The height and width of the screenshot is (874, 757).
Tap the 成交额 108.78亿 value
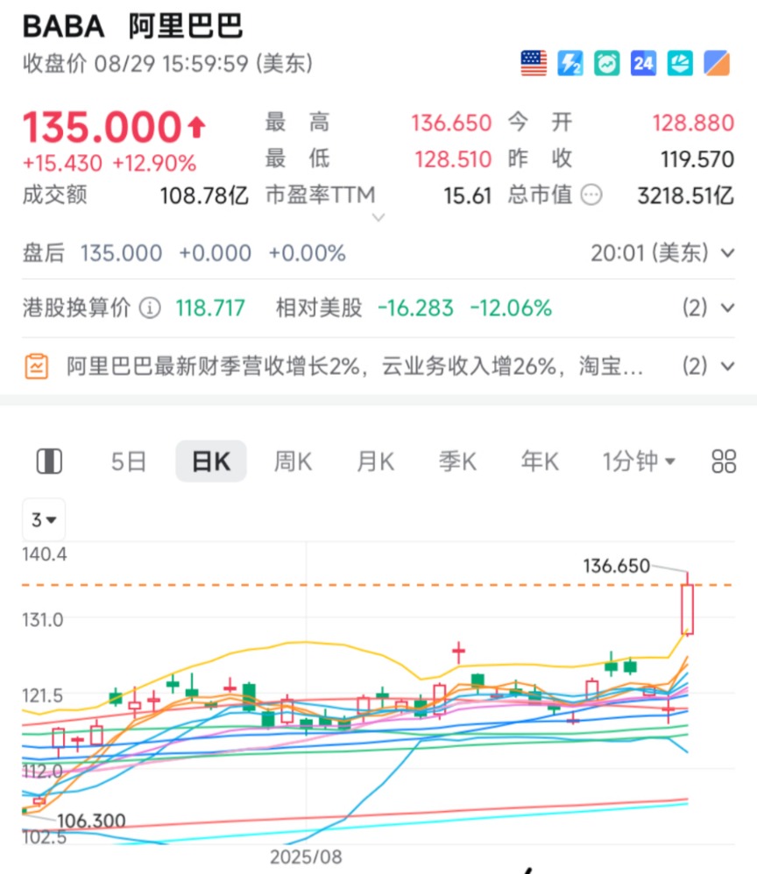click(204, 195)
